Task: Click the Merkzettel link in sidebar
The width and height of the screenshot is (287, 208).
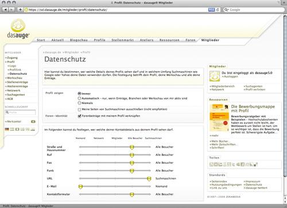Action: click(x=13, y=121)
